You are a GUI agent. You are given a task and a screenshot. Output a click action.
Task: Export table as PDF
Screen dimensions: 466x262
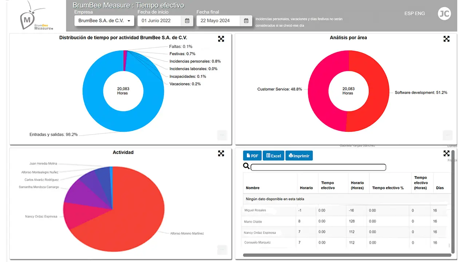pos(252,156)
